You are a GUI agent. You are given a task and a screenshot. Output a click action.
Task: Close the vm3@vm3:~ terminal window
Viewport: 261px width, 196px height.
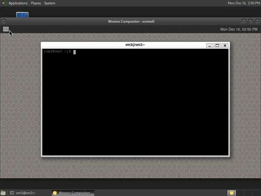225,45
